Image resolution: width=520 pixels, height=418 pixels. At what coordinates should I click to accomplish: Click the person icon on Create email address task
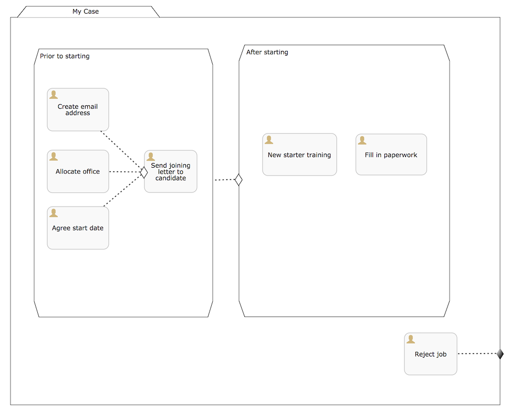(54, 94)
